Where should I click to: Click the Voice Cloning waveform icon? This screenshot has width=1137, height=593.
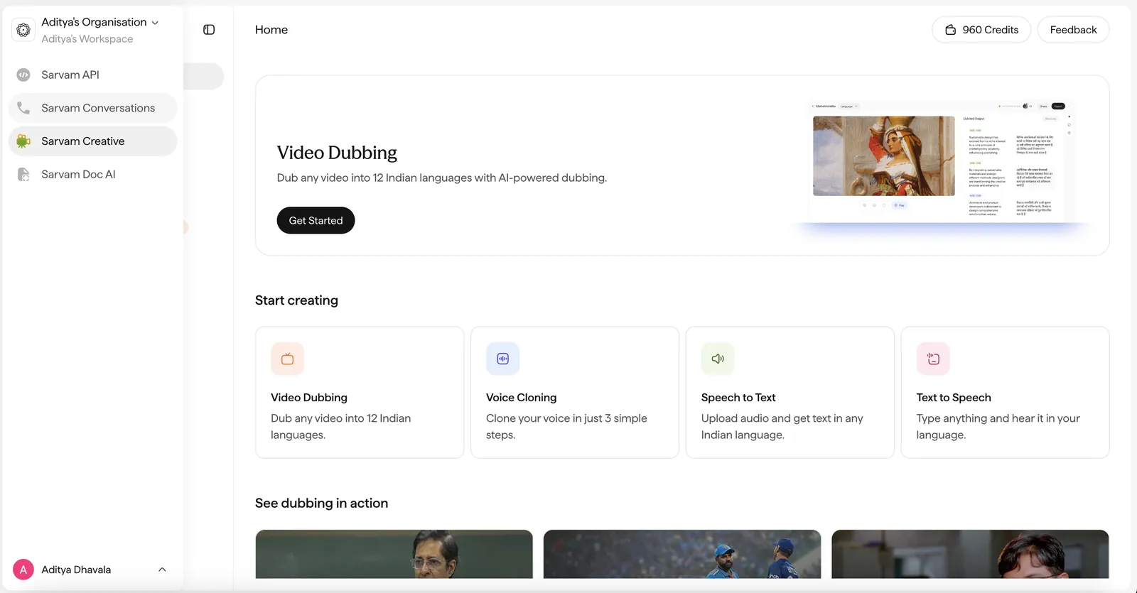(x=502, y=359)
